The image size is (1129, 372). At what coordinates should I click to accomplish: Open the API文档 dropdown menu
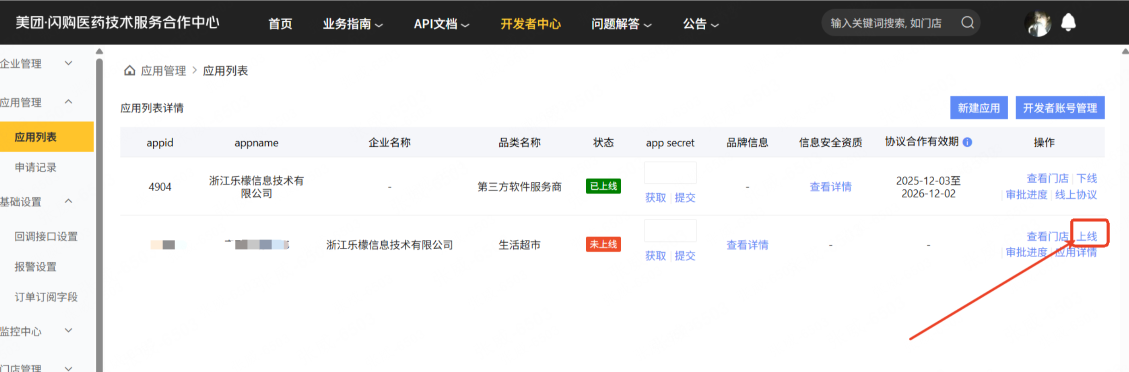[441, 24]
